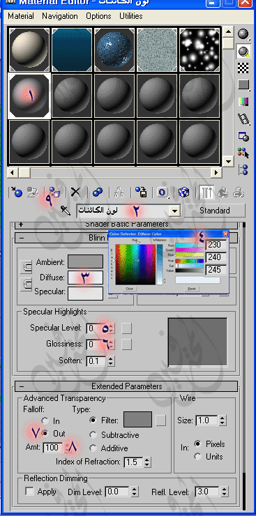Toggle Show Map in Viewport cube icon
The width and height of the screenshot is (256, 516).
[184, 192]
